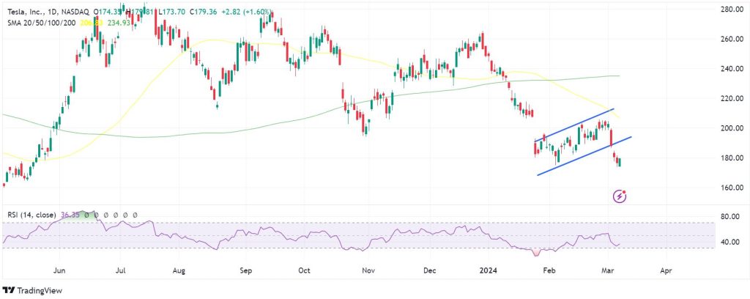This screenshot has width=750, height=299.
Task: Click the low price L173.70
Action: 171,12
